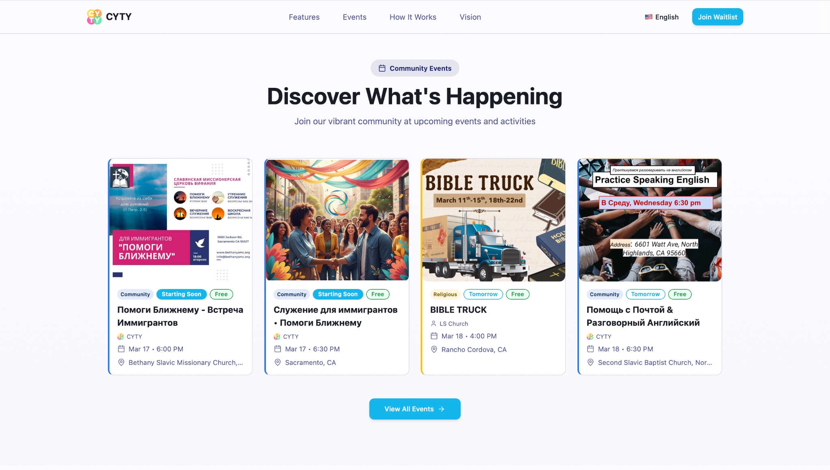Screen dimensions: 830x470
Task: Open the Practice Speaking English event image
Action: (650, 220)
